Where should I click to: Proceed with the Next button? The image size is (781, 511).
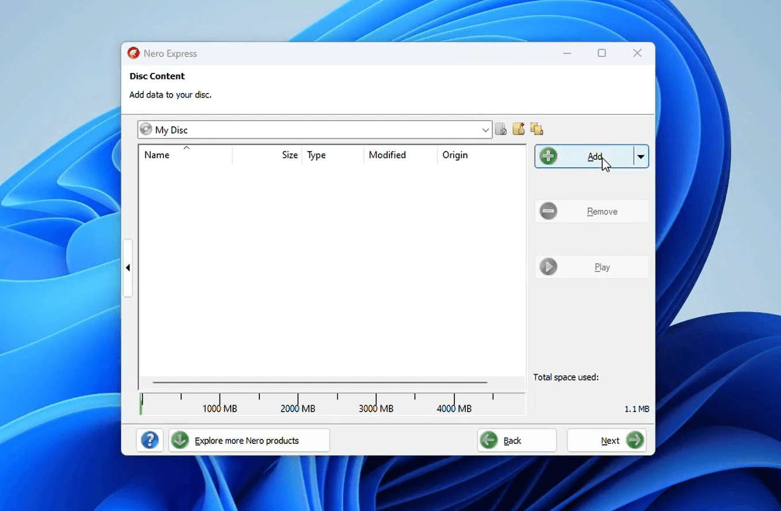[607, 440]
